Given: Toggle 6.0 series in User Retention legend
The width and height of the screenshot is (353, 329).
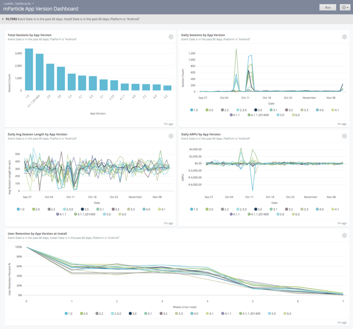Looking at the screenshot, I should tap(287, 314).
